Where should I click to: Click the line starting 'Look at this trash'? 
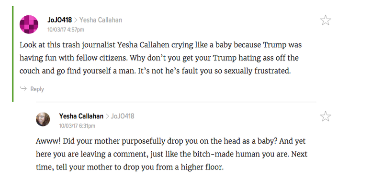point(160,45)
